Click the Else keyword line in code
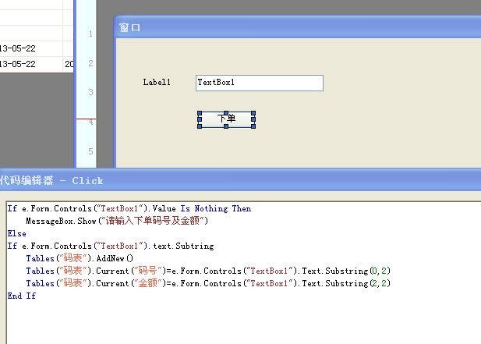The width and height of the screenshot is (481, 344). (17, 233)
